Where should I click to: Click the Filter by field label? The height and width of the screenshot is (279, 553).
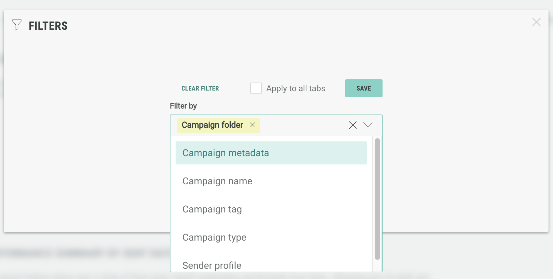tap(183, 106)
